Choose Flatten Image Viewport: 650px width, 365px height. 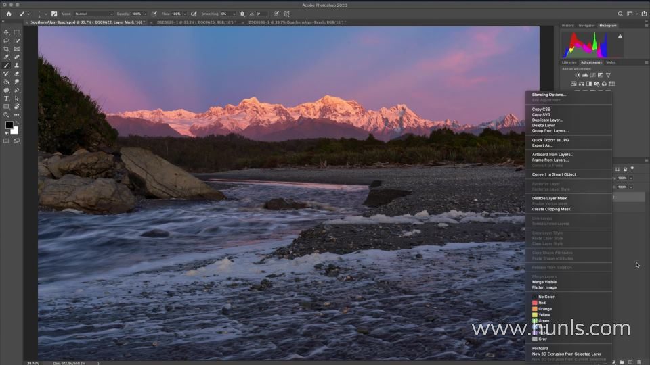[544, 287]
